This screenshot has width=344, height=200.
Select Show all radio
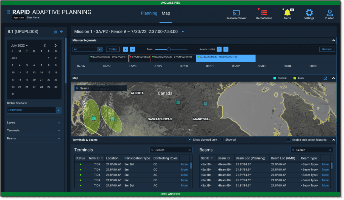click(x=222, y=140)
